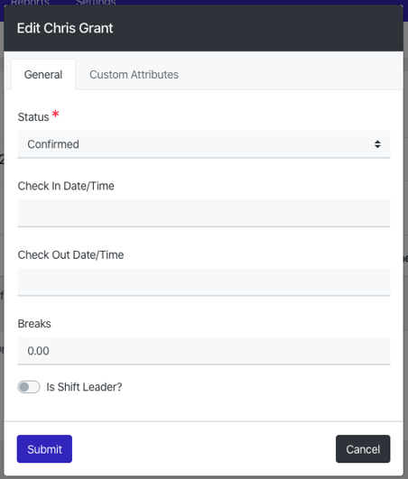Enable the Is Shift Leader switch

coord(29,387)
